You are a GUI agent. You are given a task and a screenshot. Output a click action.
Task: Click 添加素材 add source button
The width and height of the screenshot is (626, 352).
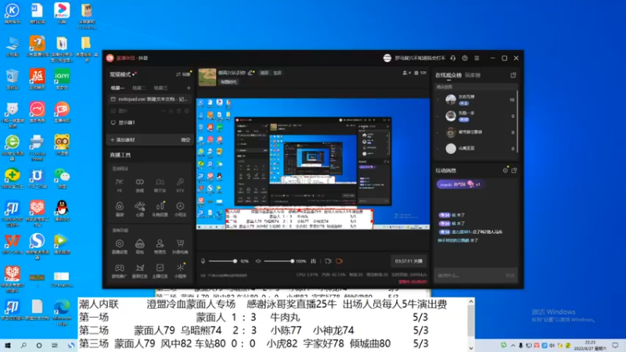[x=123, y=140]
